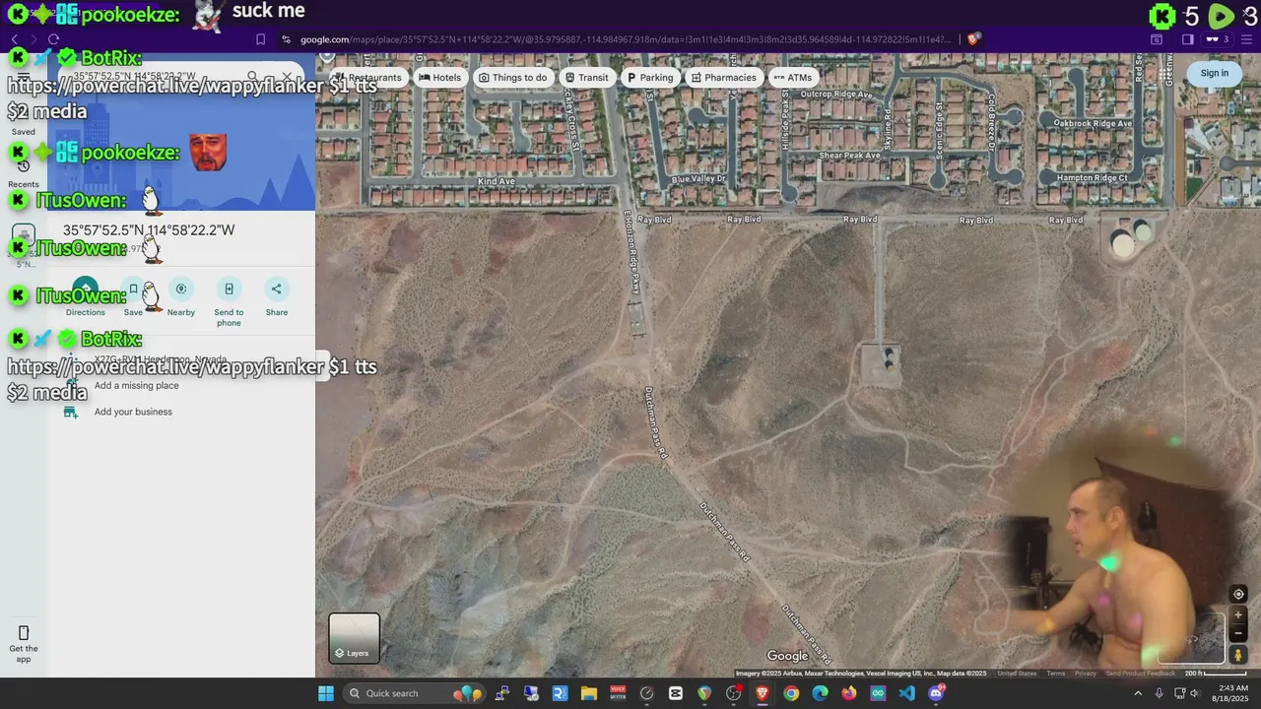Select the Hotels category chip
The image size is (1261, 709).
point(439,77)
